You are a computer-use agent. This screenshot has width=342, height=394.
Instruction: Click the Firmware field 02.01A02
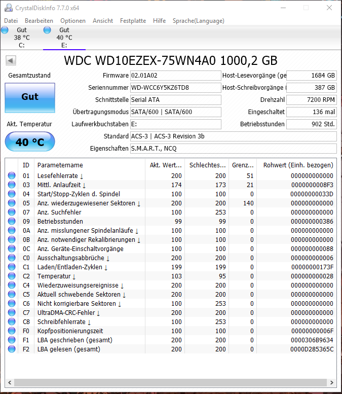175,76
